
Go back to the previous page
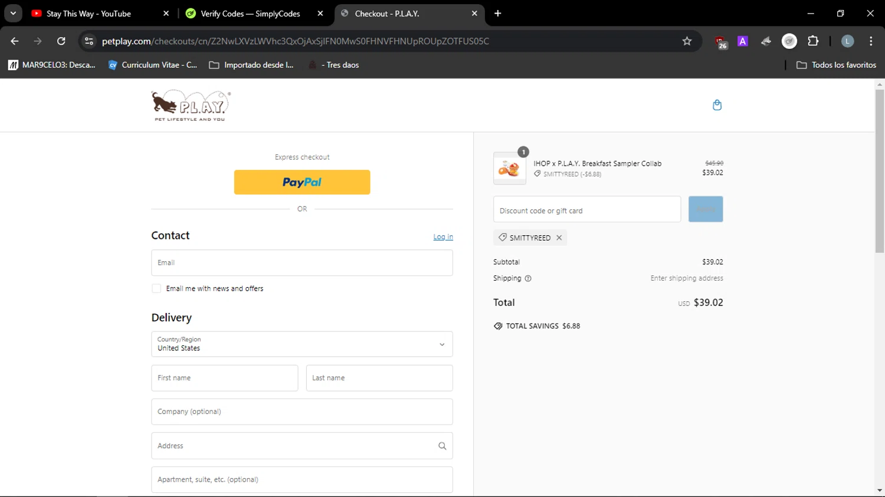pyautogui.click(x=15, y=41)
